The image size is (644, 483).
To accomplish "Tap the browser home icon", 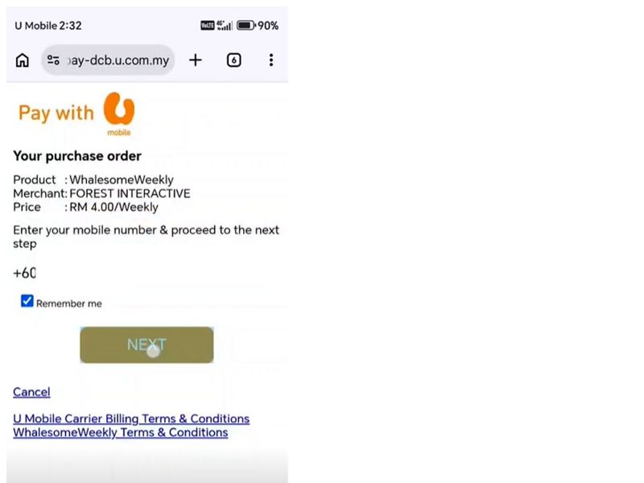I will point(23,60).
